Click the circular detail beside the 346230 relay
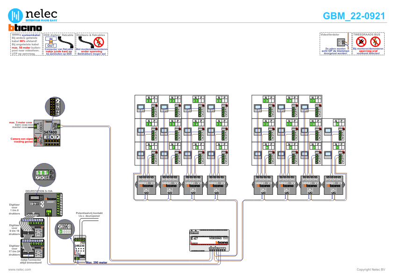This screenshot has height=278, width=393. coord(64,229)
